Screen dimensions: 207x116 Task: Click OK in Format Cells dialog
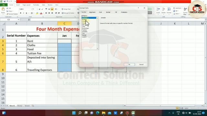click(x=129, y=64)
